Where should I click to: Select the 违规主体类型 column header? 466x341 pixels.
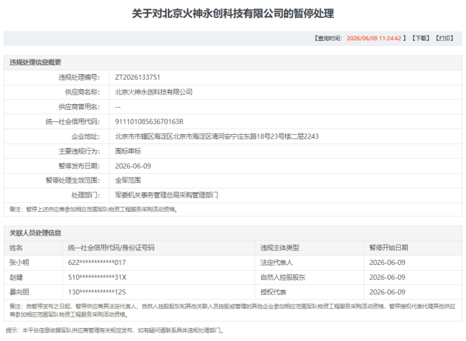tap(280, 248)
